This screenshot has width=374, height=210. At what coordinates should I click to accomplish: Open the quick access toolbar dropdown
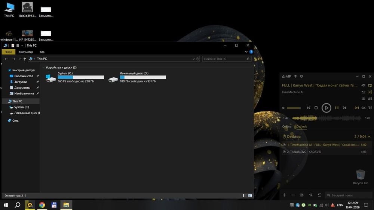click(22, 46)
